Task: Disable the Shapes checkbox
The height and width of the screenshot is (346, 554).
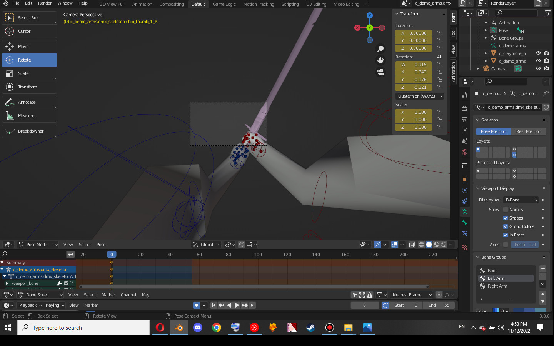Action: click(x=505, y=218)
